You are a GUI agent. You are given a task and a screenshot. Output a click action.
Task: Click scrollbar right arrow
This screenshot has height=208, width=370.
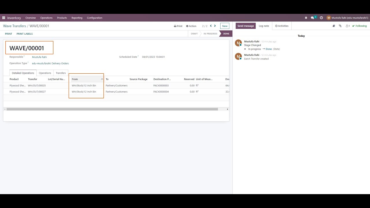click(227, 109)
